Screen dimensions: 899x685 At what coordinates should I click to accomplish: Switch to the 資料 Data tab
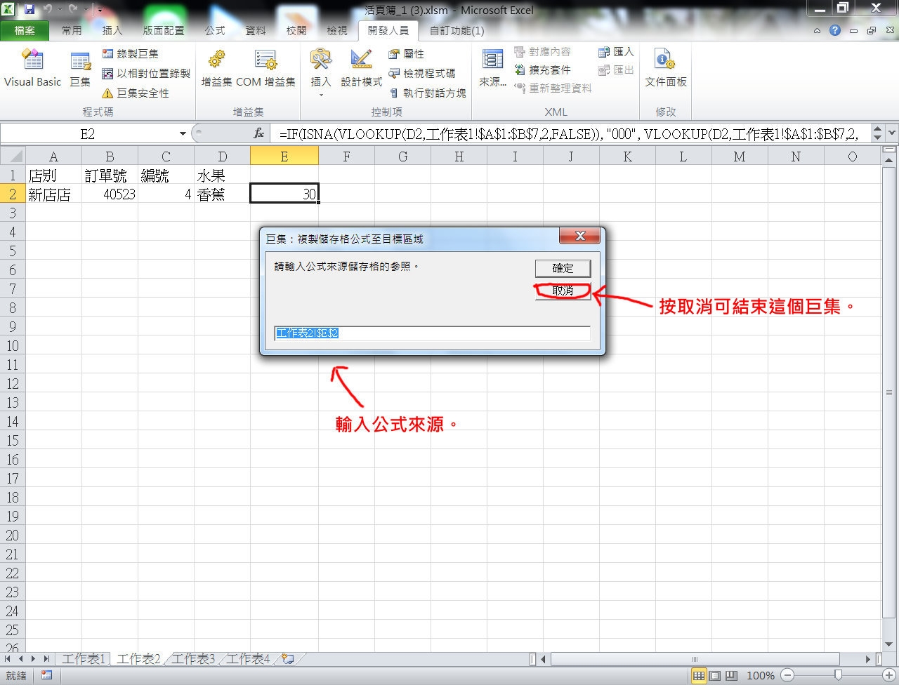tap(256, 30)
